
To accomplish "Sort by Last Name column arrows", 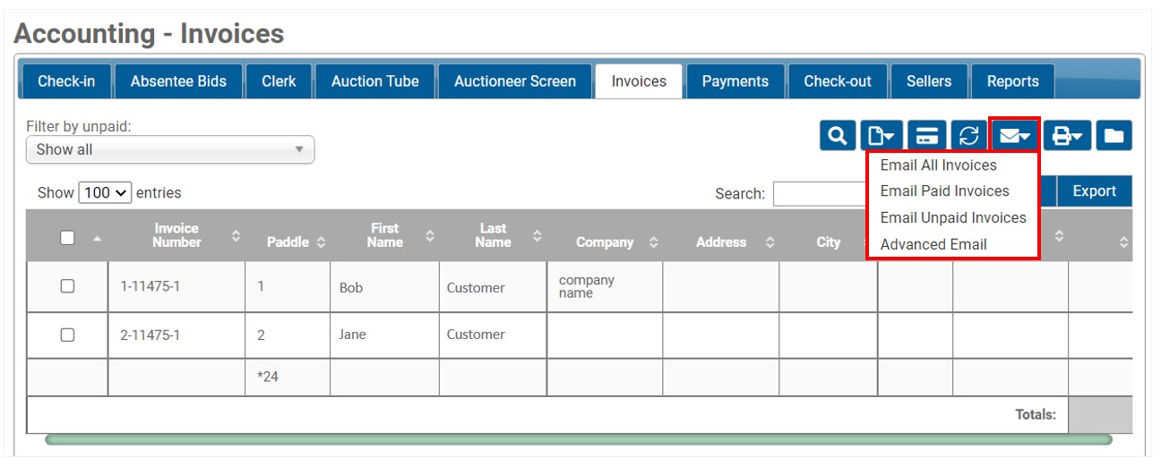I will click(537, 236).
